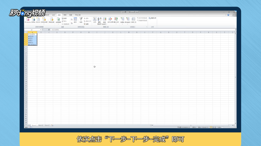
Task: Open the Sort dialog
Action: tap(75, 20)
